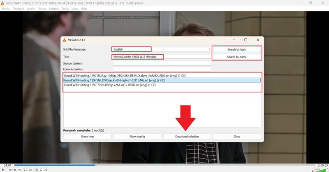Click the Episode (series) input field
The width and height of the screenshot is (329, 172).
[162, 69]
